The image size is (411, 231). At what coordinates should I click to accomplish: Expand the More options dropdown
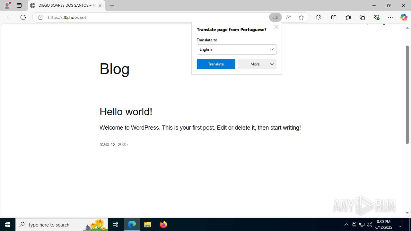(257, 64)
